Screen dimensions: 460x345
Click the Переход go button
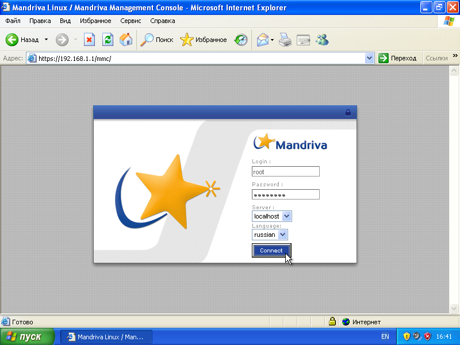397,58
